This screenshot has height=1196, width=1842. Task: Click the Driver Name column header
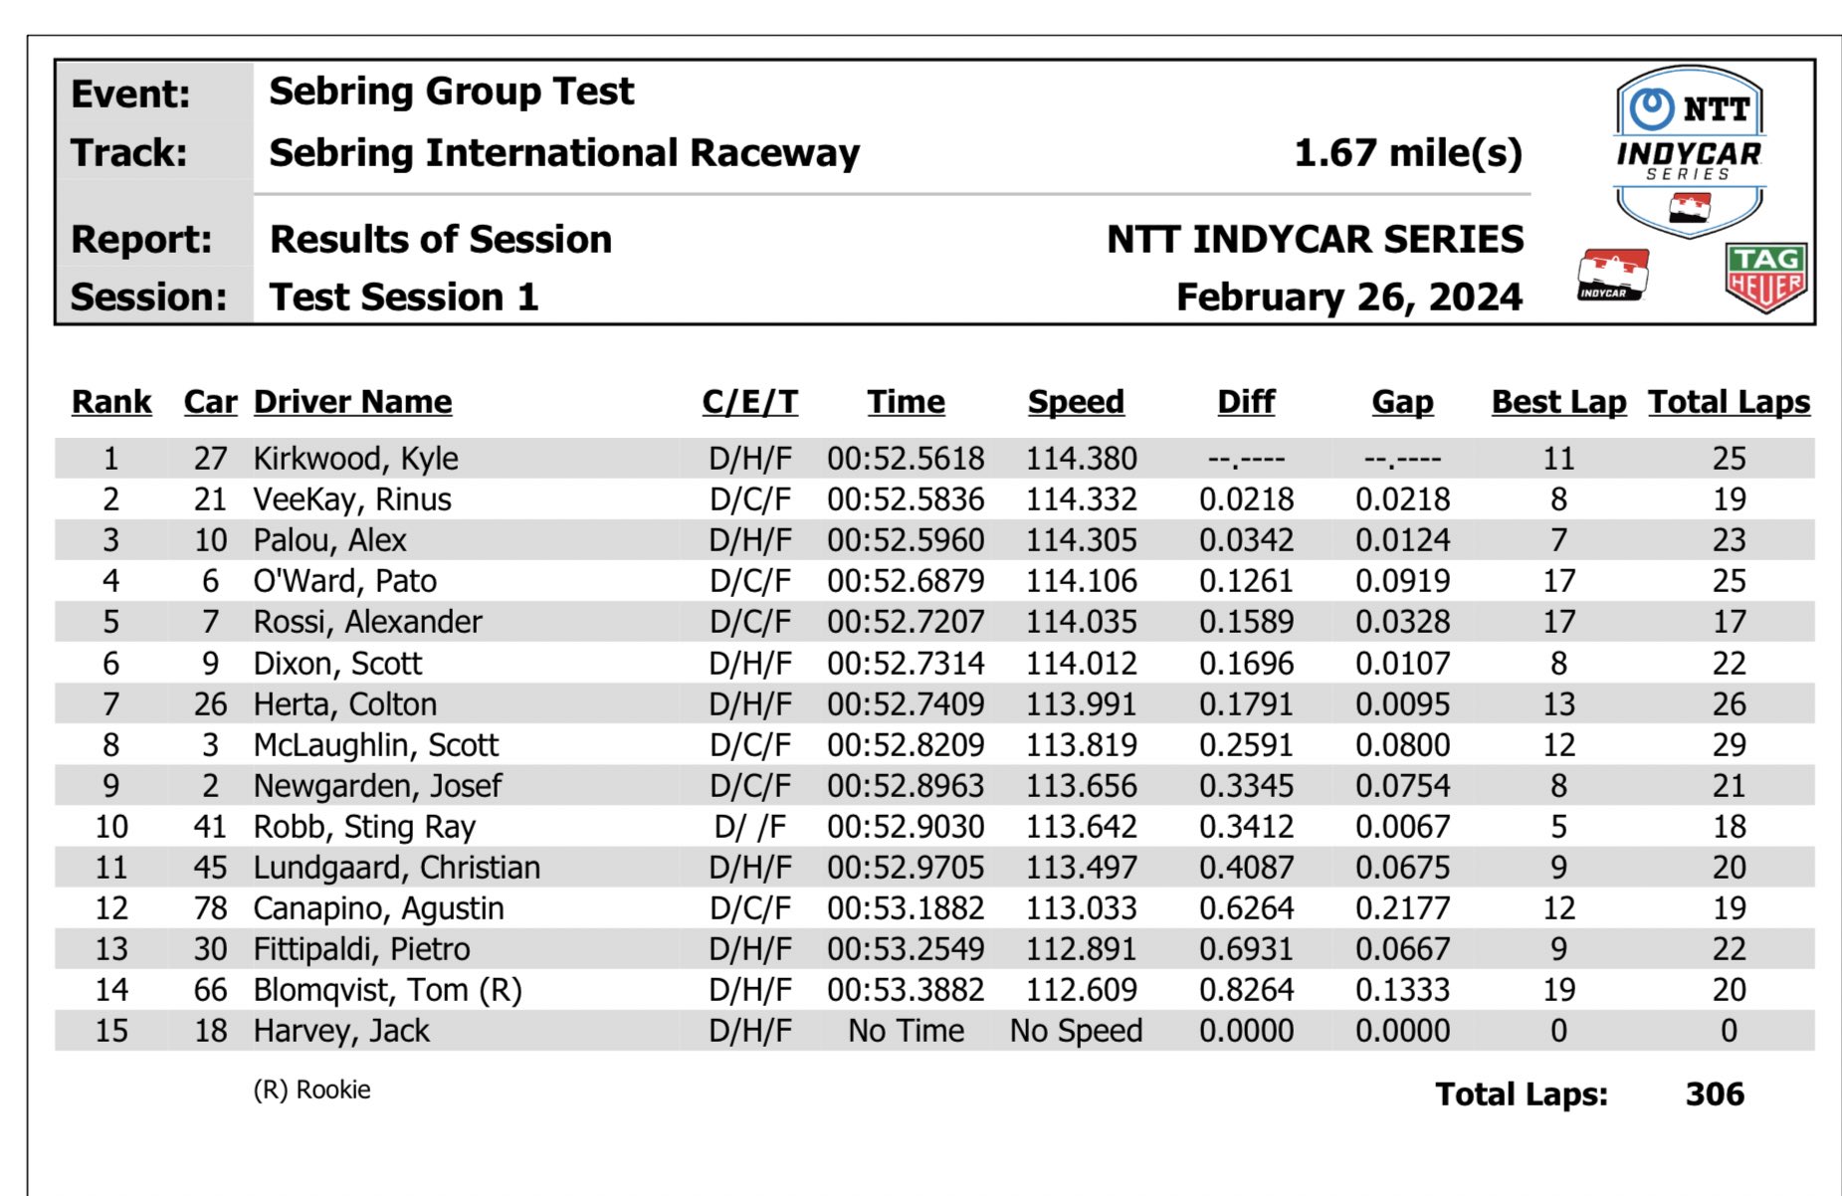tap(352, 402)
